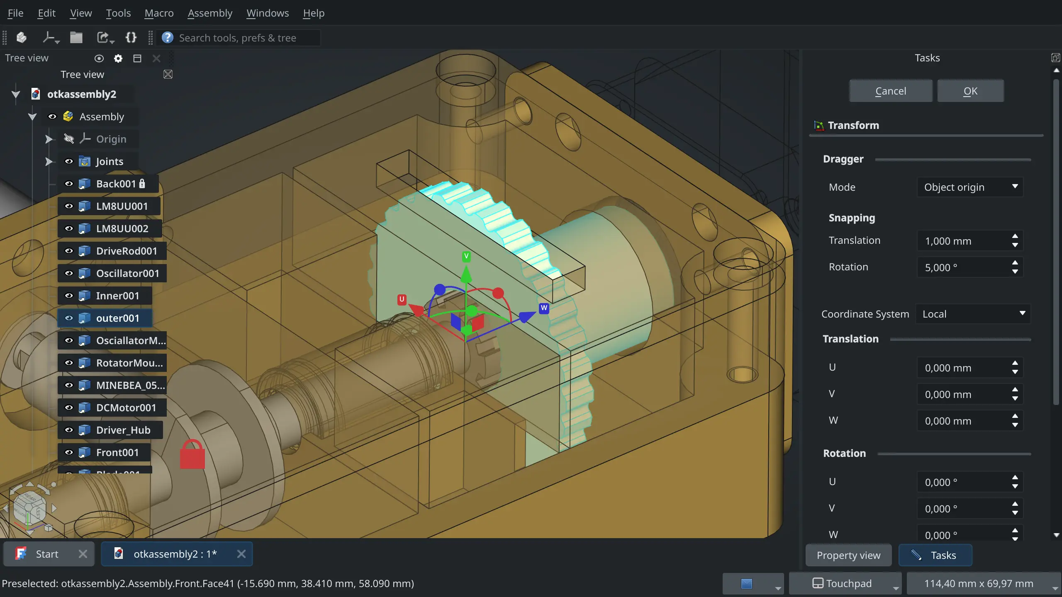The image size is (1062, 597).
Task: Toggle outer001 visibility eye
Action: point(69,318)
